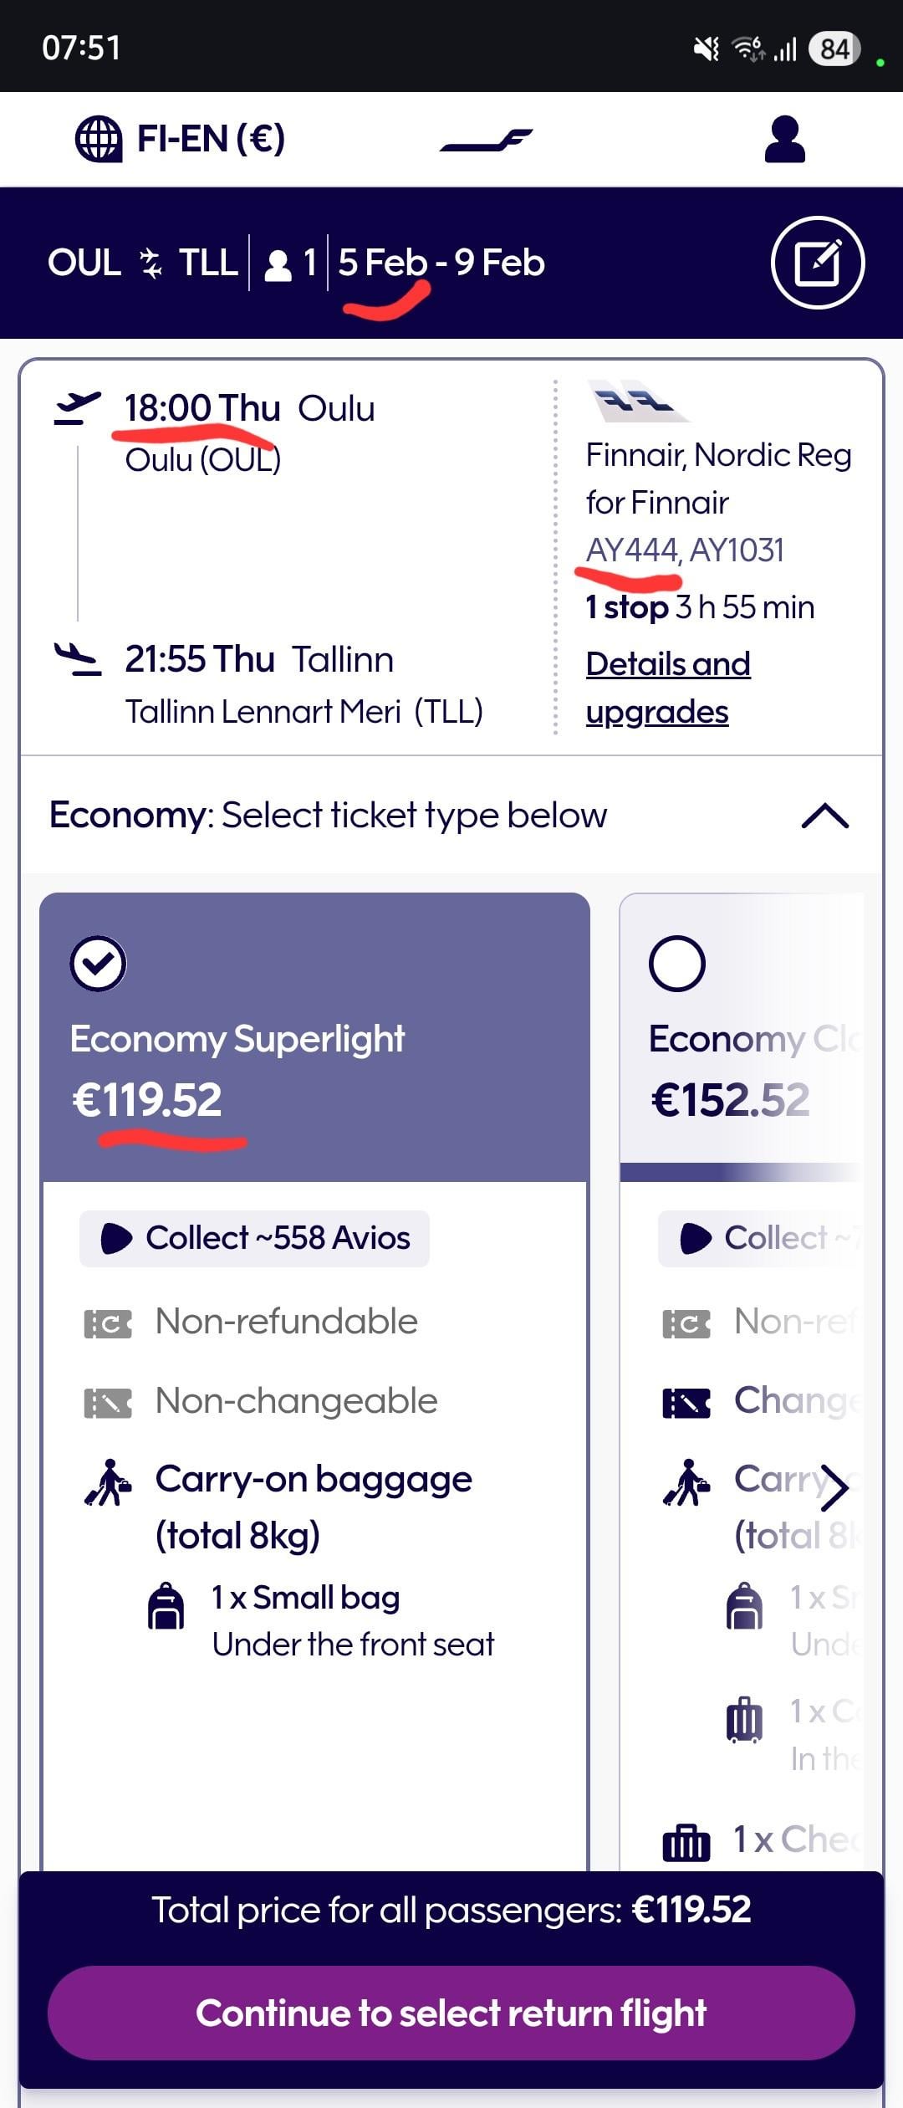The height and width of the screenshot is (2108, 903).
Task: Tap the Collect ~558 Avios badge
Action: 254,1238
